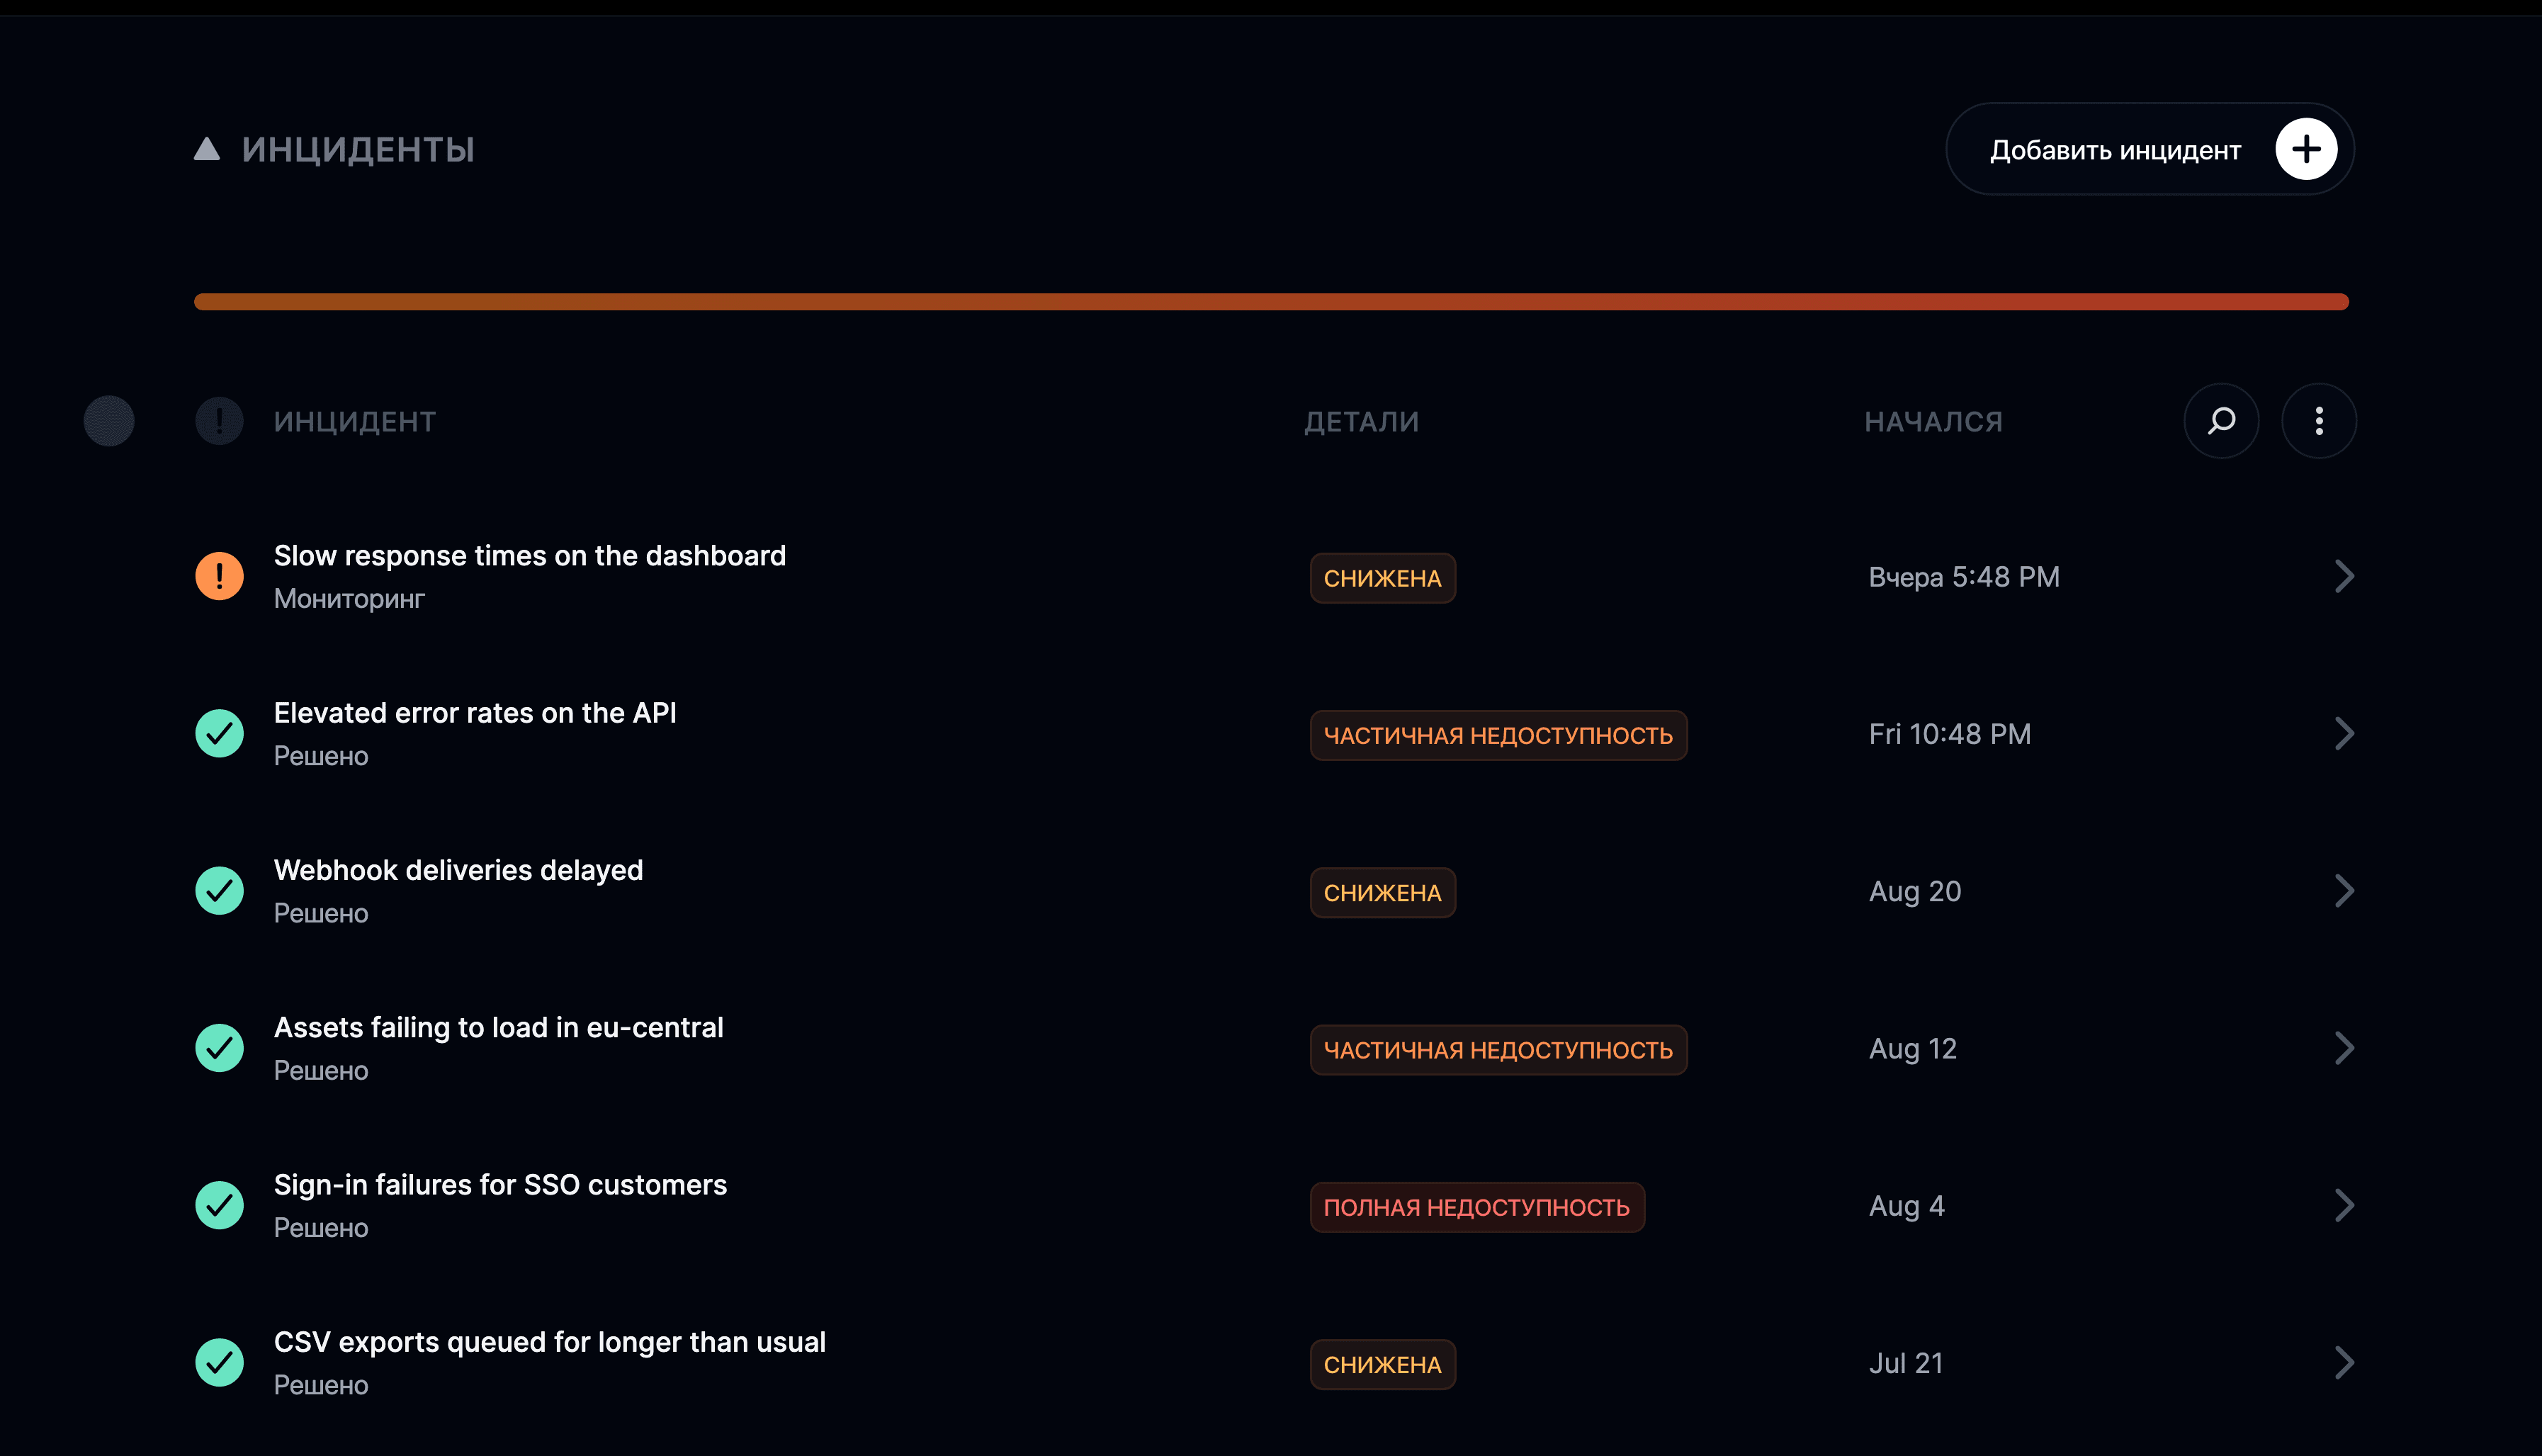The height and width of the screenshot is (1456, 2542).
Task: Open the three-dot options menu
Action: (2319, 421)
